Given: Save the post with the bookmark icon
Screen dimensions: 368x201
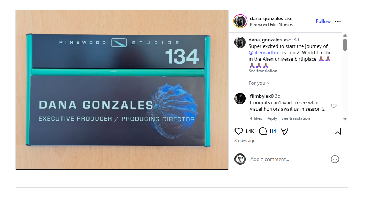Looking at the screenshot, I should pyautogui.click(x=338, y=131).
